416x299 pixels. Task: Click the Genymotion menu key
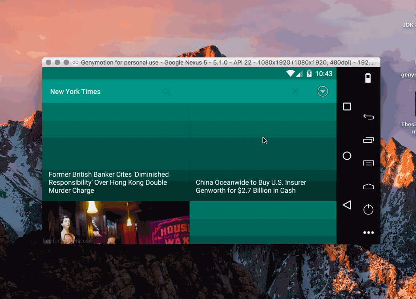coord(368,163)
